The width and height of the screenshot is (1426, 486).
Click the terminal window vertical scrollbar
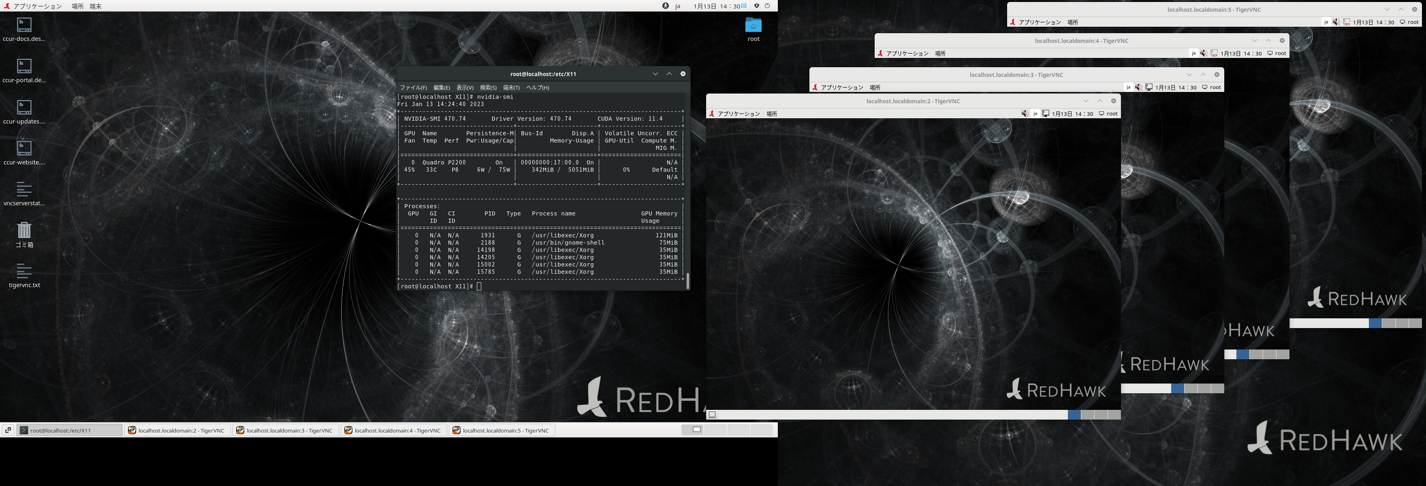687,281
